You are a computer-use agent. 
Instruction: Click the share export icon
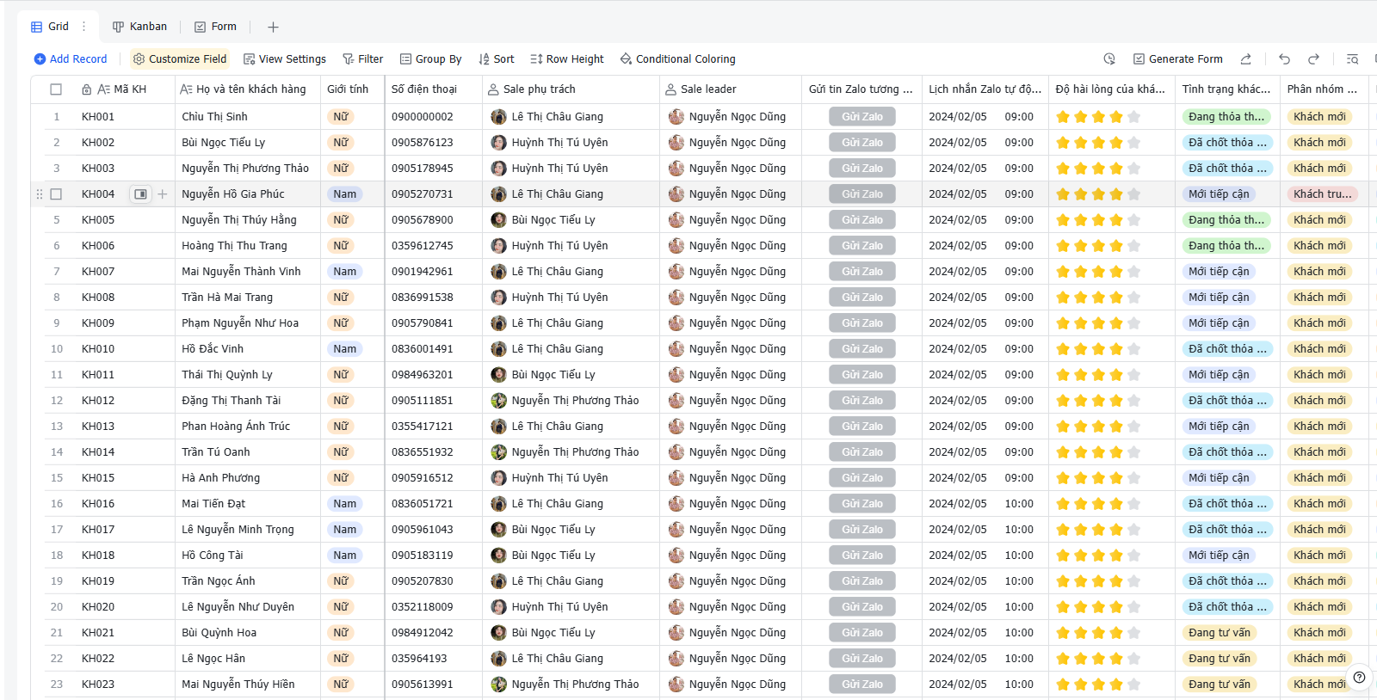point(1245,59)
